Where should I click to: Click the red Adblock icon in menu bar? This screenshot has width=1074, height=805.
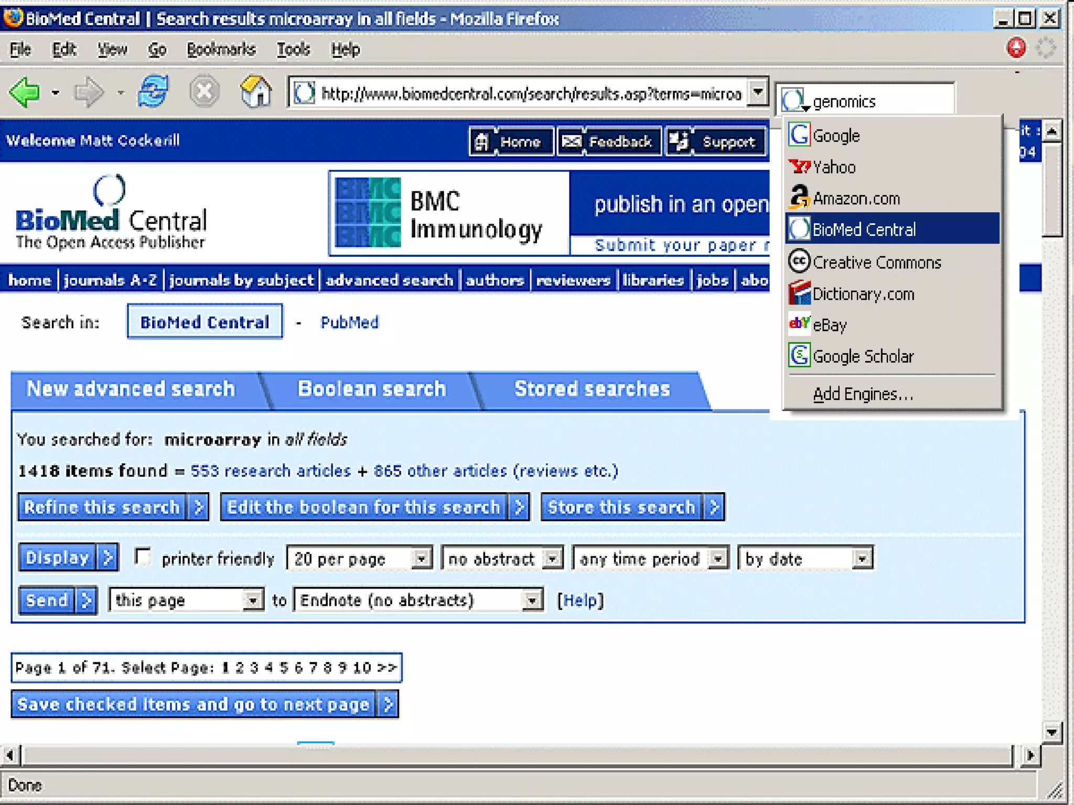pyautogui.click(x=1016, y=48)
